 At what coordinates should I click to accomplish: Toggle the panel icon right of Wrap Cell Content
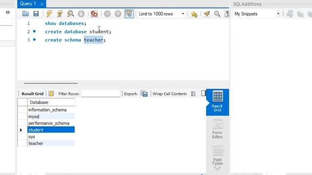coord(203,93)
